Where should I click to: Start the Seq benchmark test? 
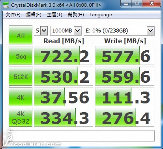point(21,55)
